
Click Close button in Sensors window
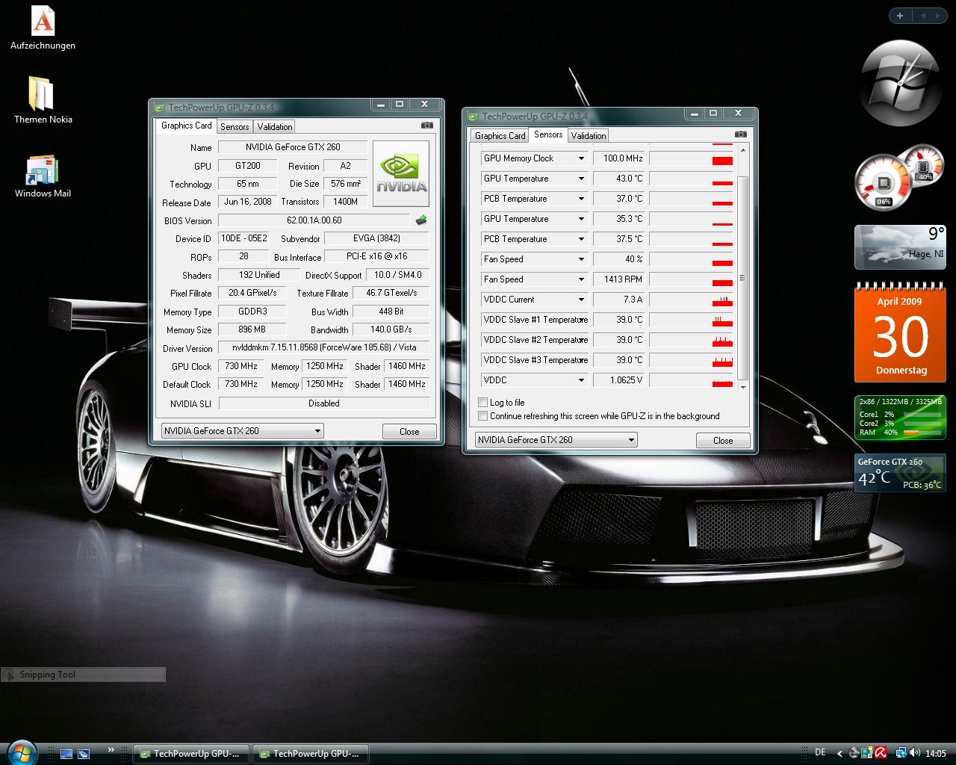click(723, 441)
